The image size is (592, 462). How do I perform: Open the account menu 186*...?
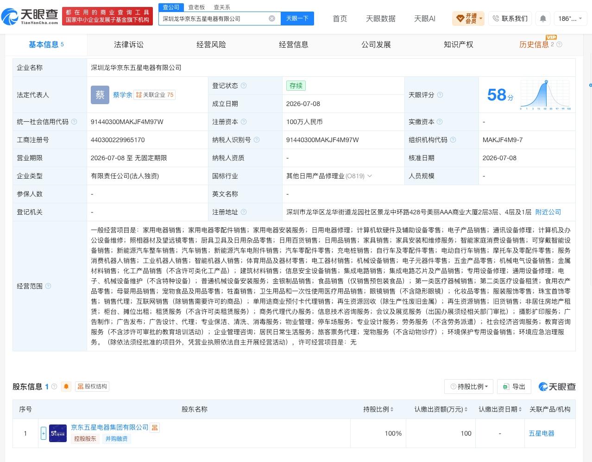click(x=571, y=19)
